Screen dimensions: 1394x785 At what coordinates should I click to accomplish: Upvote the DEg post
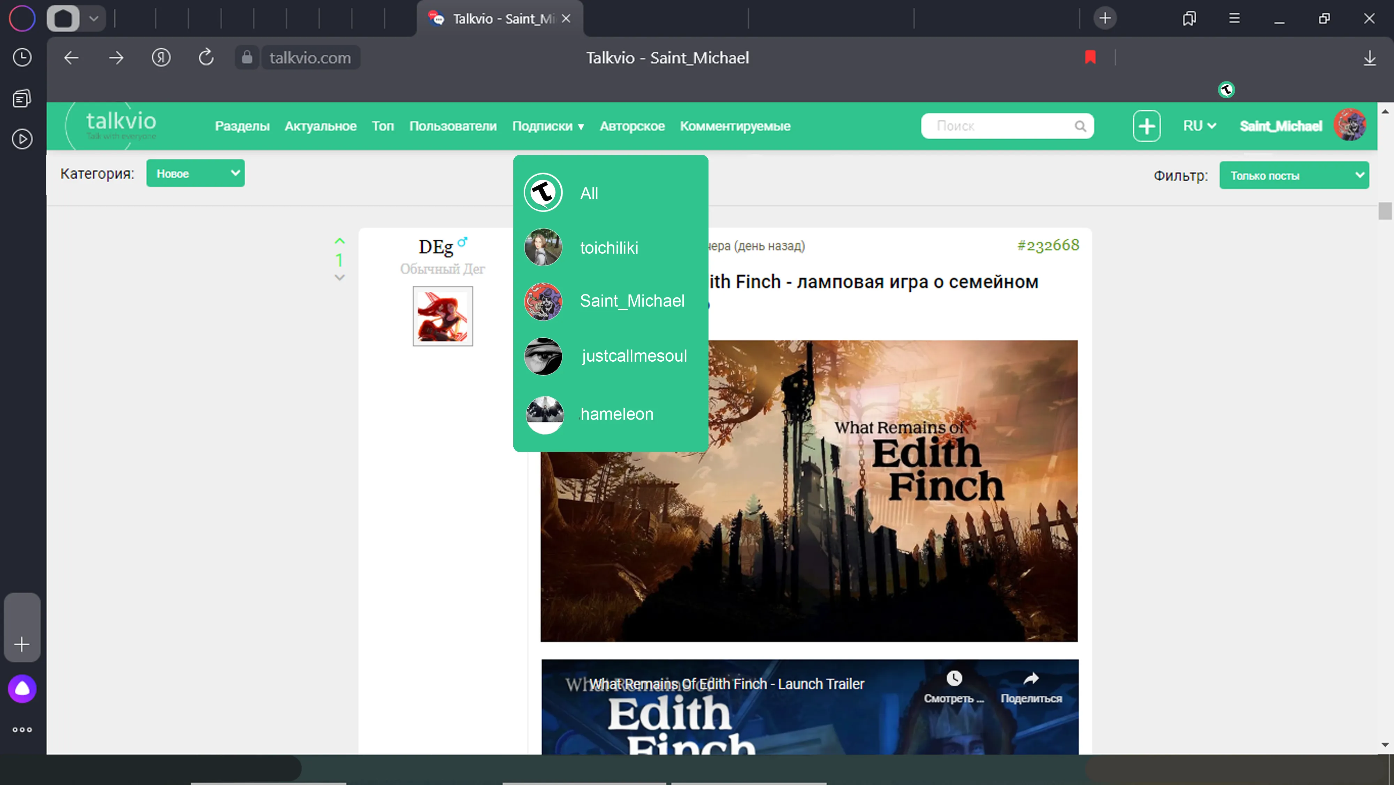point(339,241)
